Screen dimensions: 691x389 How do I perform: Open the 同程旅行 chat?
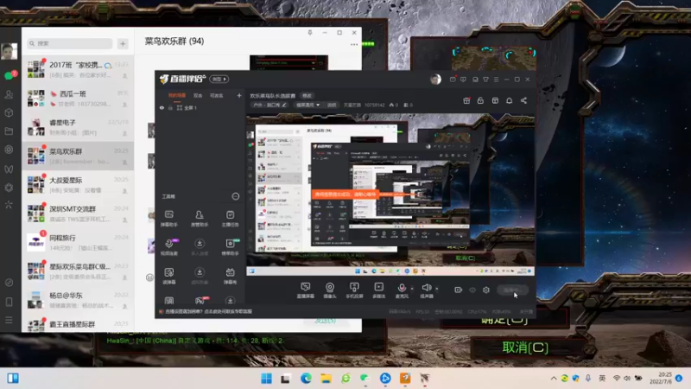point(78,243)
